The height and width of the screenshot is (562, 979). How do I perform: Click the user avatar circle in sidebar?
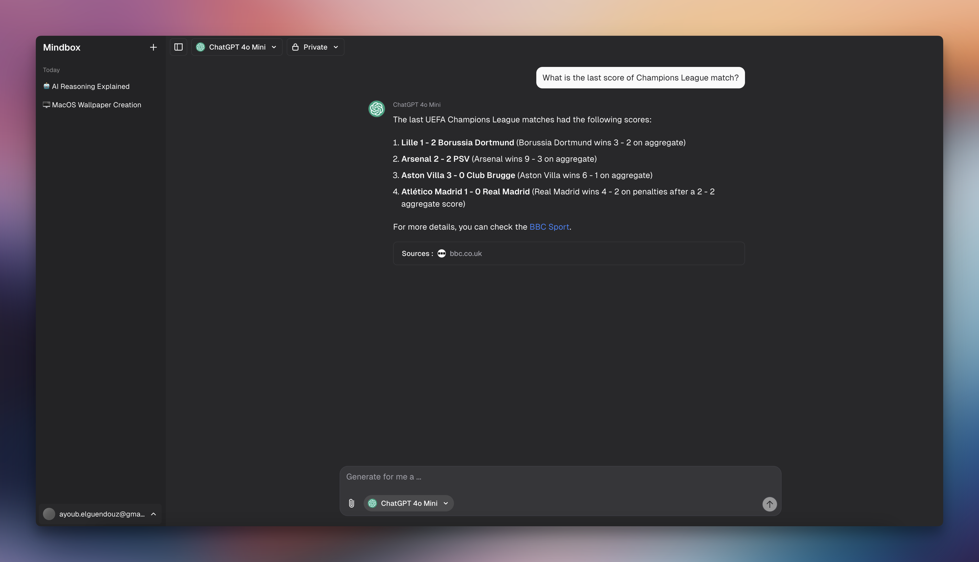(49, 514)
